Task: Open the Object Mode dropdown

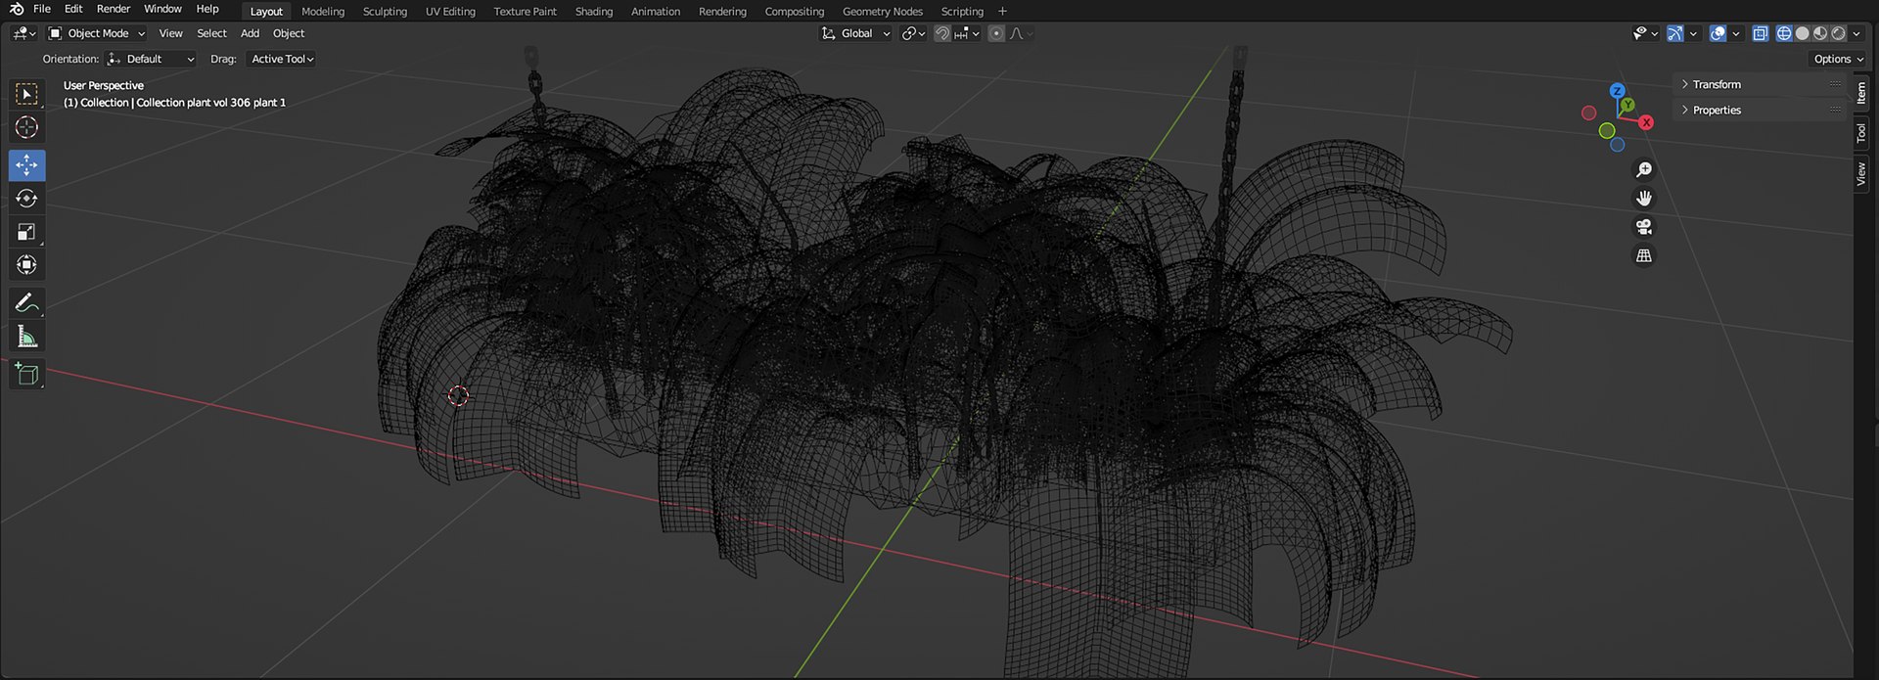Action: pyautogui.click(x=97, y=33)
